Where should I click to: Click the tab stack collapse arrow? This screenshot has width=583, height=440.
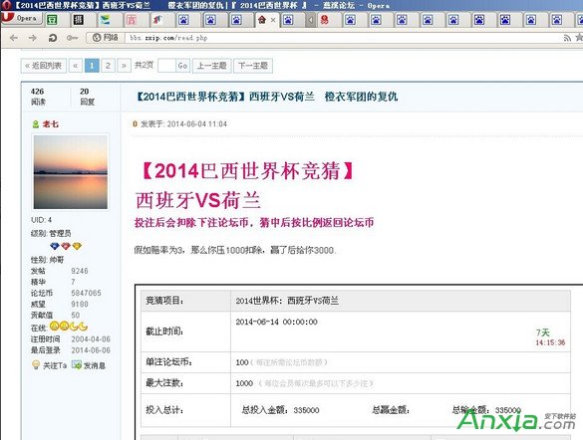[311, 20]
